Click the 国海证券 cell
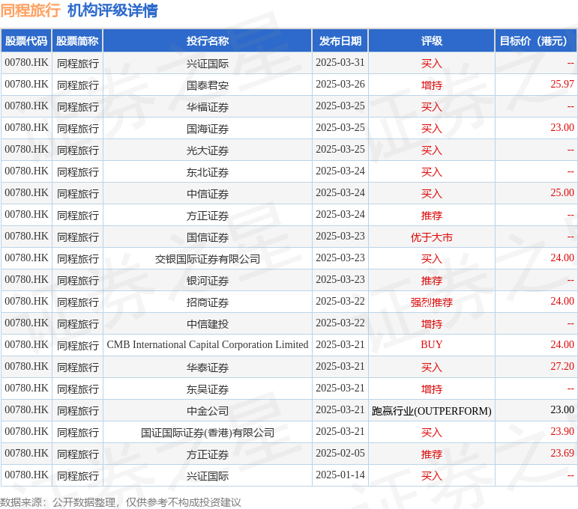 tap(208, 129)
